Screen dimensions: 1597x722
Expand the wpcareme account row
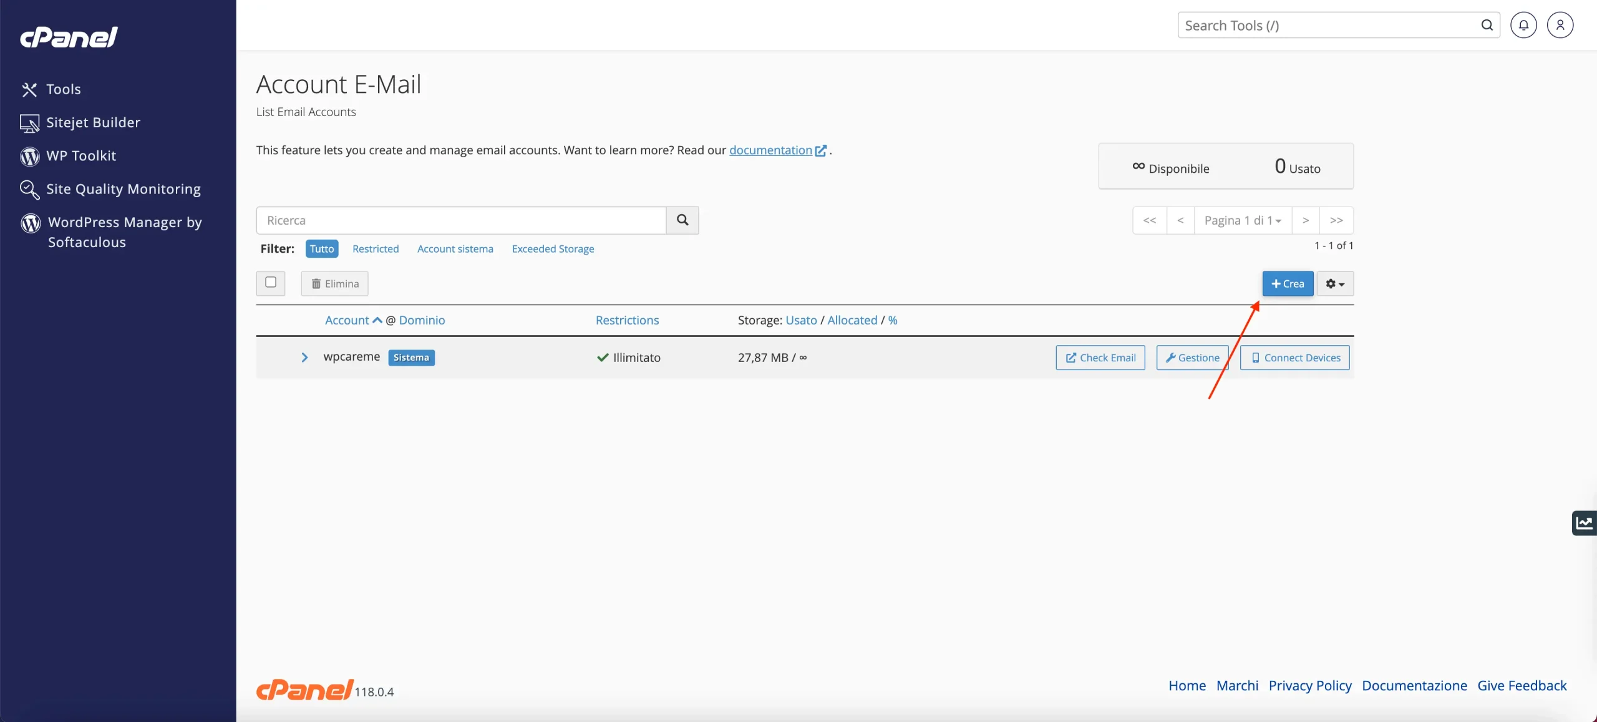tap(304, 358)
